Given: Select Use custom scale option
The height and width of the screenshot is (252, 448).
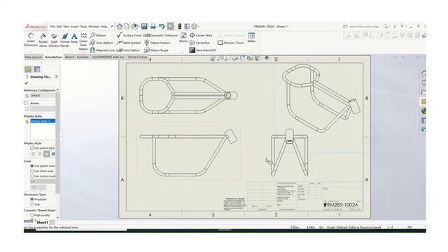Looking at the screenshot, I should (x=32, y=176).
